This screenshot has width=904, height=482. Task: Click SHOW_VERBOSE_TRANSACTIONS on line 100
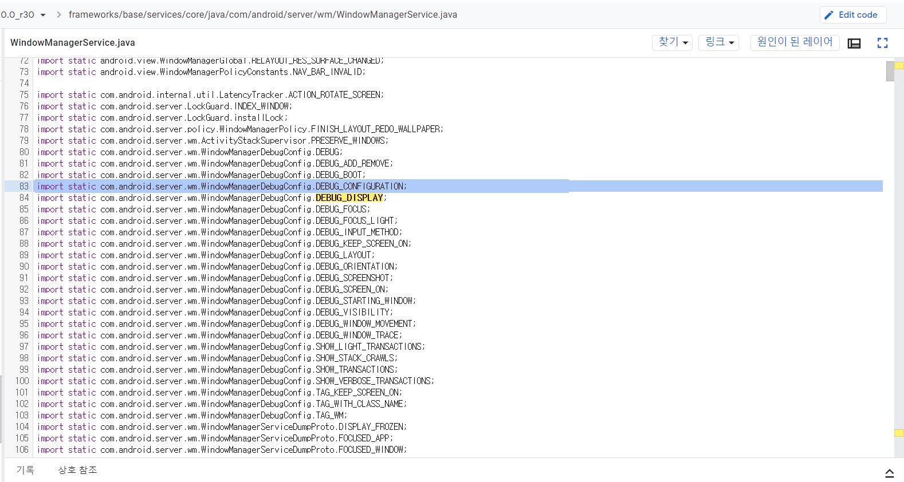(374, 381)
